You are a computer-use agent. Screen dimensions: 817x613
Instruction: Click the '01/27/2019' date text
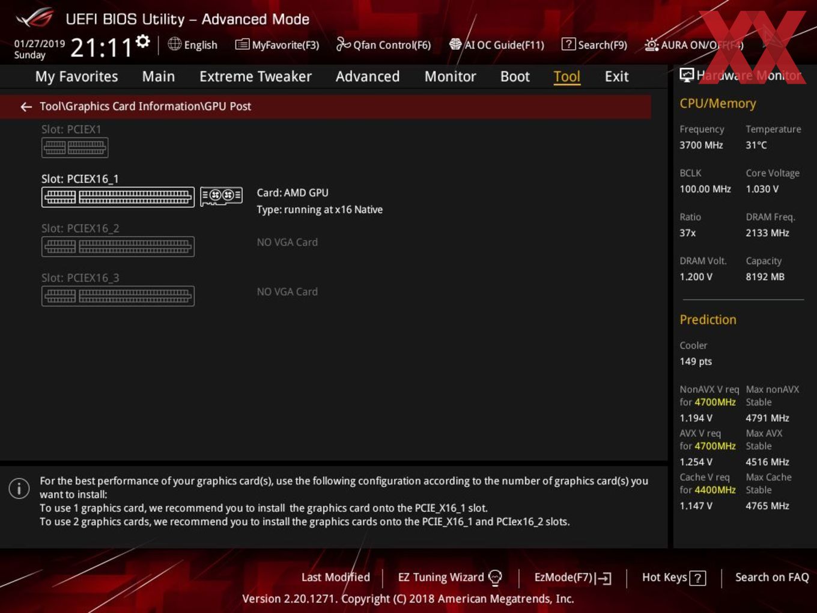pyautogui.click(x=39, y=43)
